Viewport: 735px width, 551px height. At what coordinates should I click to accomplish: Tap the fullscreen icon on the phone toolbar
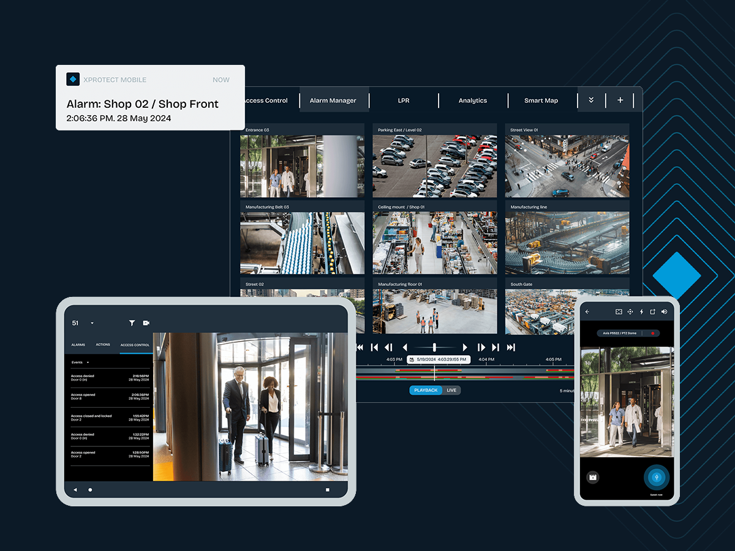click(619, 312)
